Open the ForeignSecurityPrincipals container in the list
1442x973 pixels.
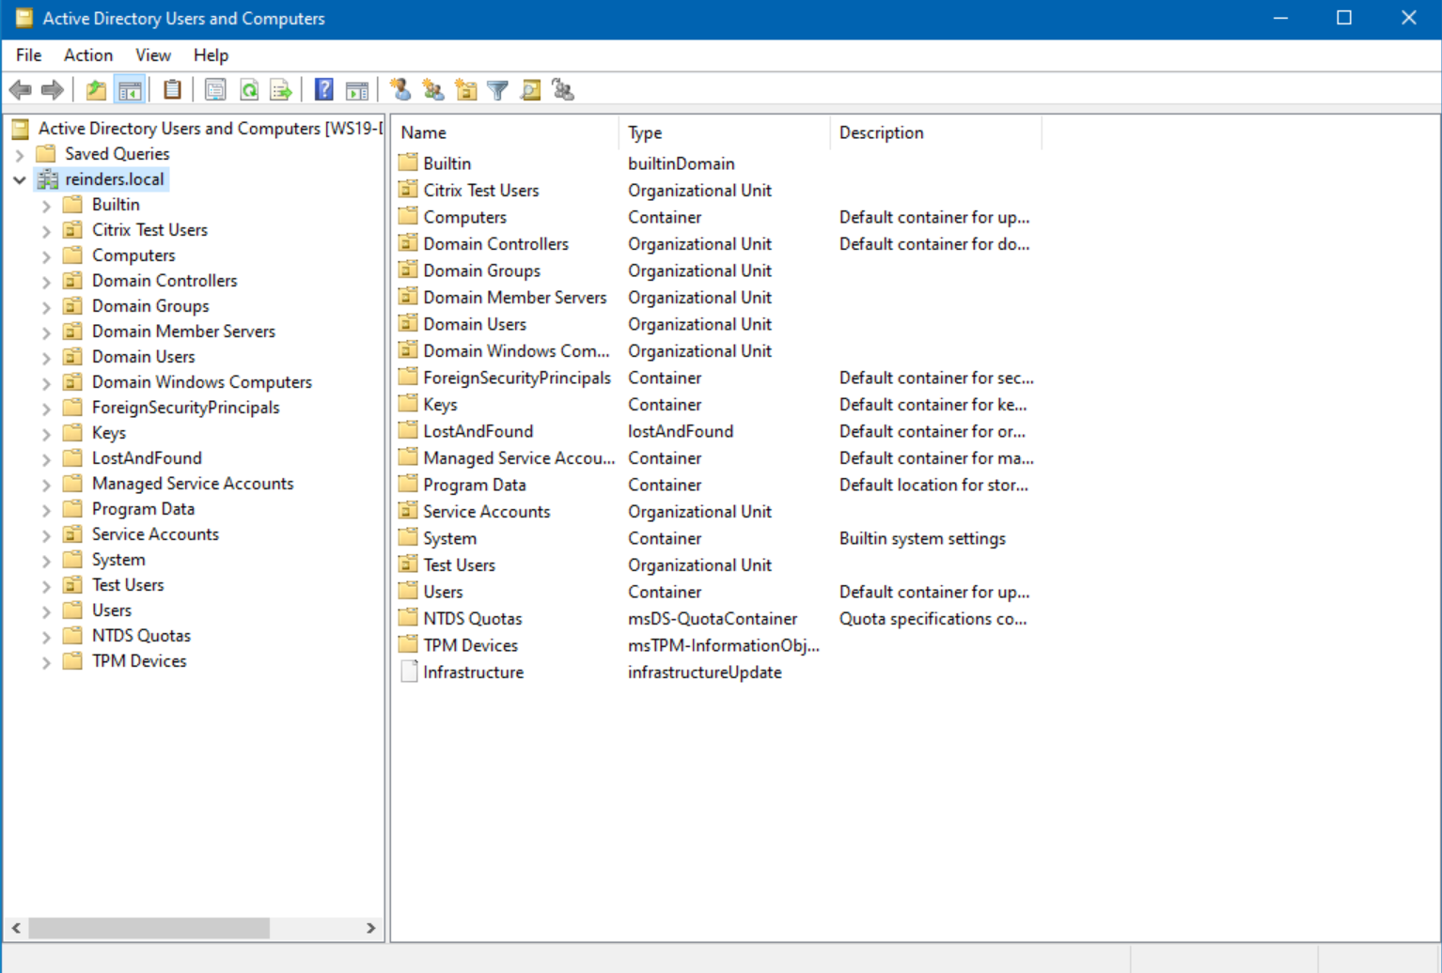pos(516,378)
